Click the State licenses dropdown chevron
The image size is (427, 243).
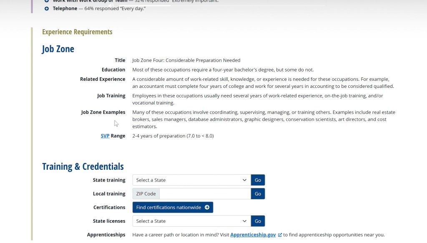[x=244, y=221]
